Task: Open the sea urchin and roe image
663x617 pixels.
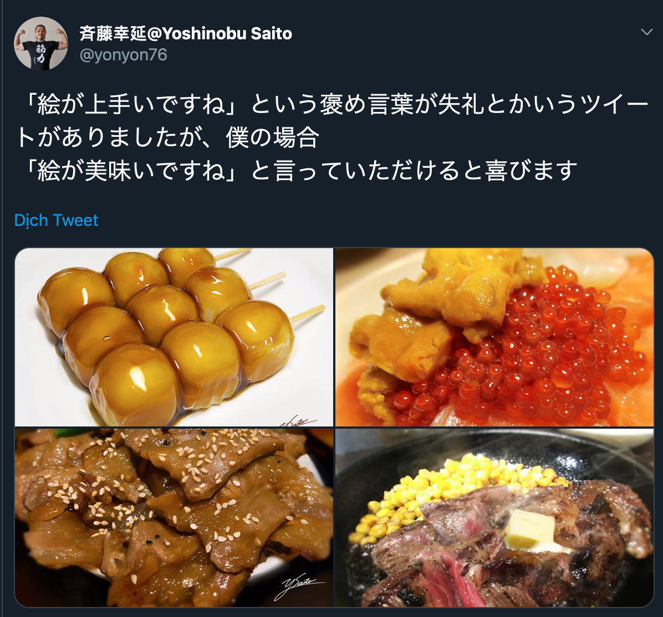Action: point(494,337)
